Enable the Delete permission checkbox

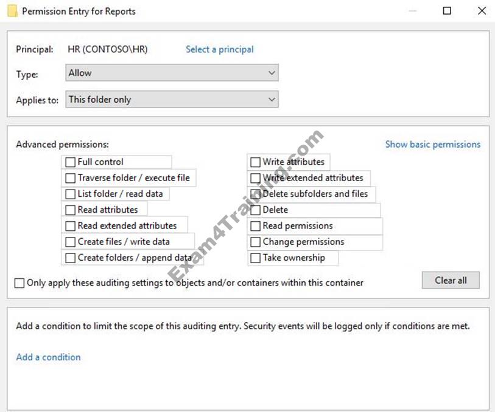tap(256, 210)
